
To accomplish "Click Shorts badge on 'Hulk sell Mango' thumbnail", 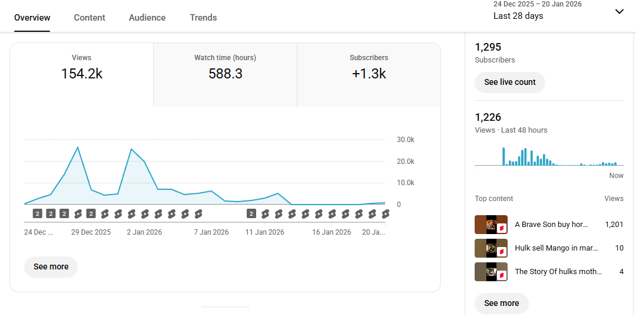I will [x=502, y=251].
